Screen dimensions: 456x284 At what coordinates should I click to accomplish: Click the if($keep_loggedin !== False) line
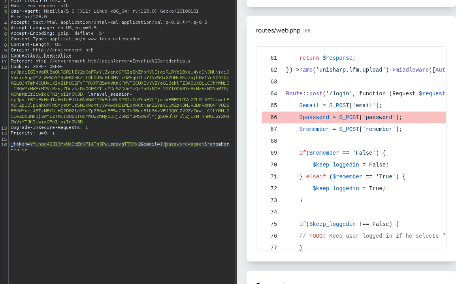pyautogui.click(x=349, y=224)
